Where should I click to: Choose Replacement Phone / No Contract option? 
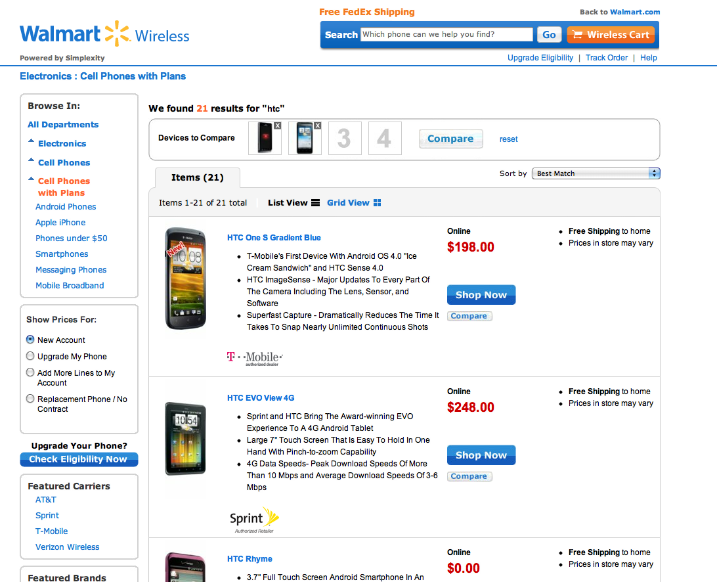30,399
